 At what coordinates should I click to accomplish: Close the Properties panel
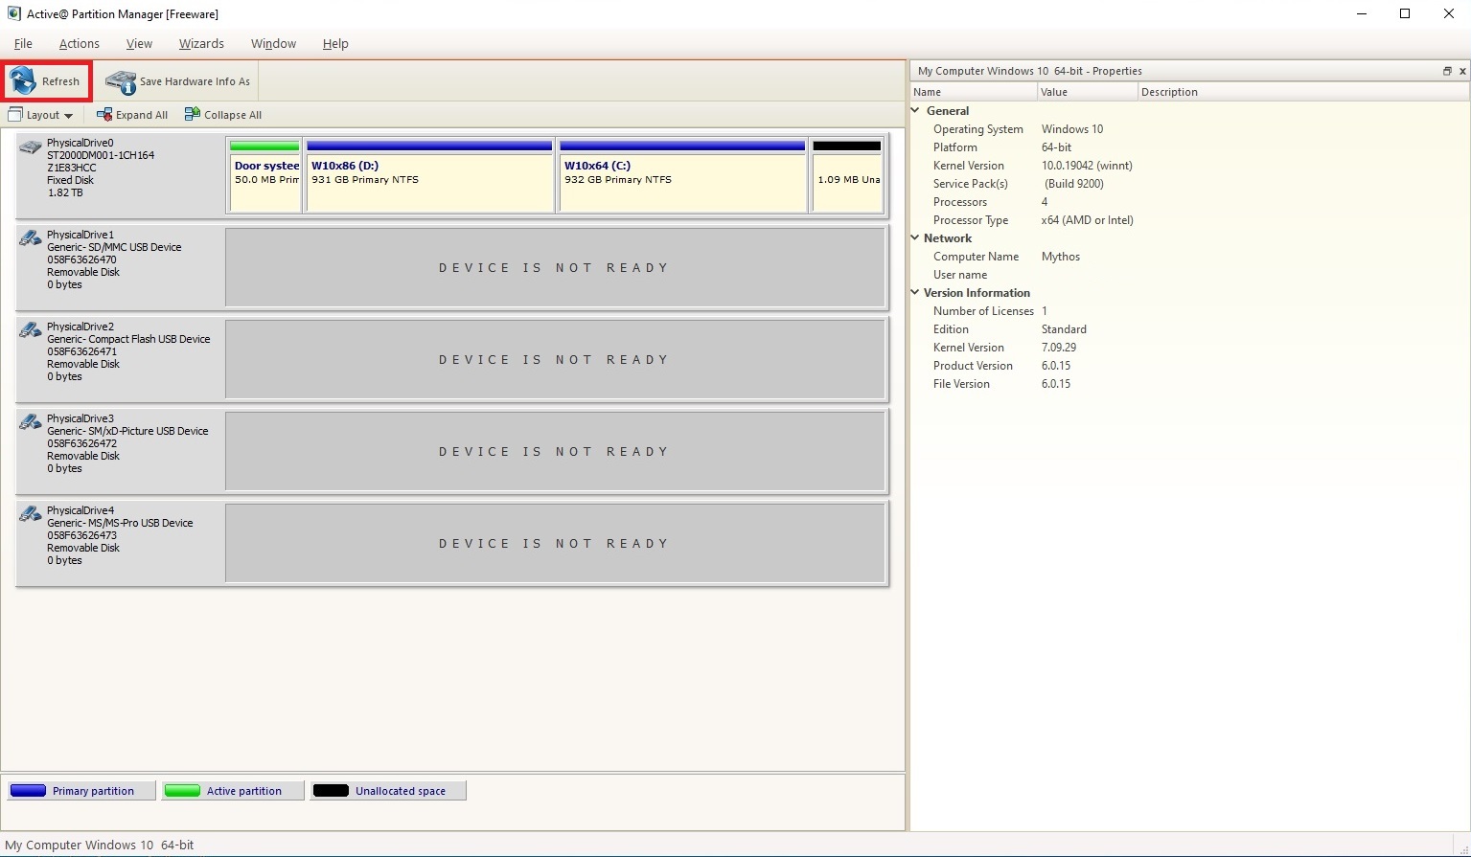(1462, 71)
